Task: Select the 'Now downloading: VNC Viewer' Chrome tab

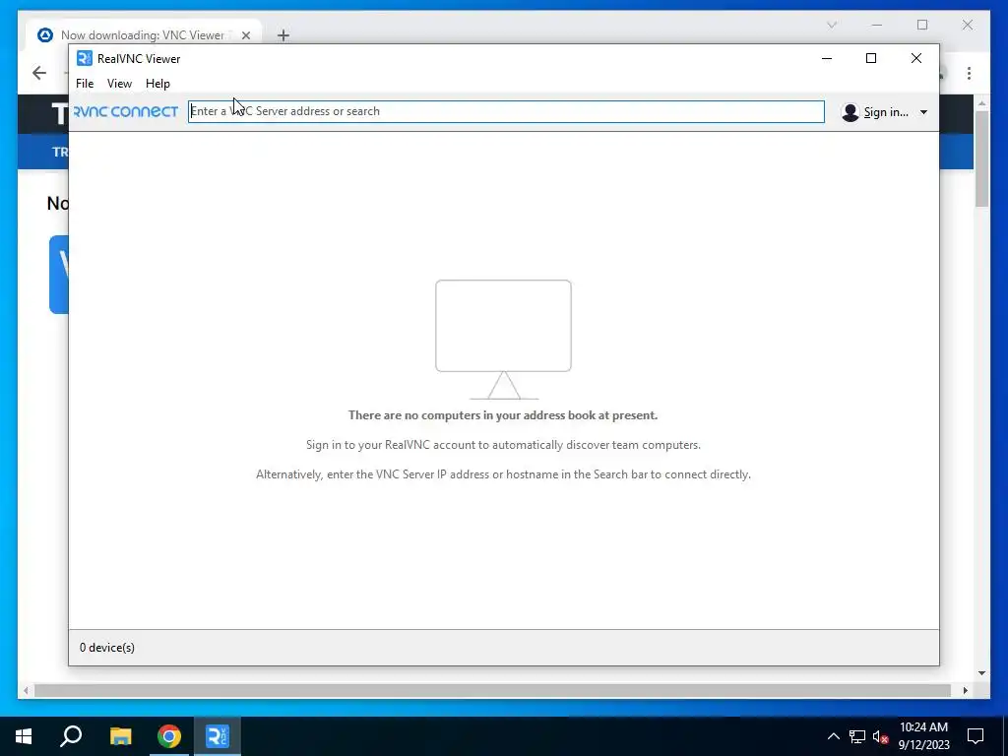Action: coord(144,35)
